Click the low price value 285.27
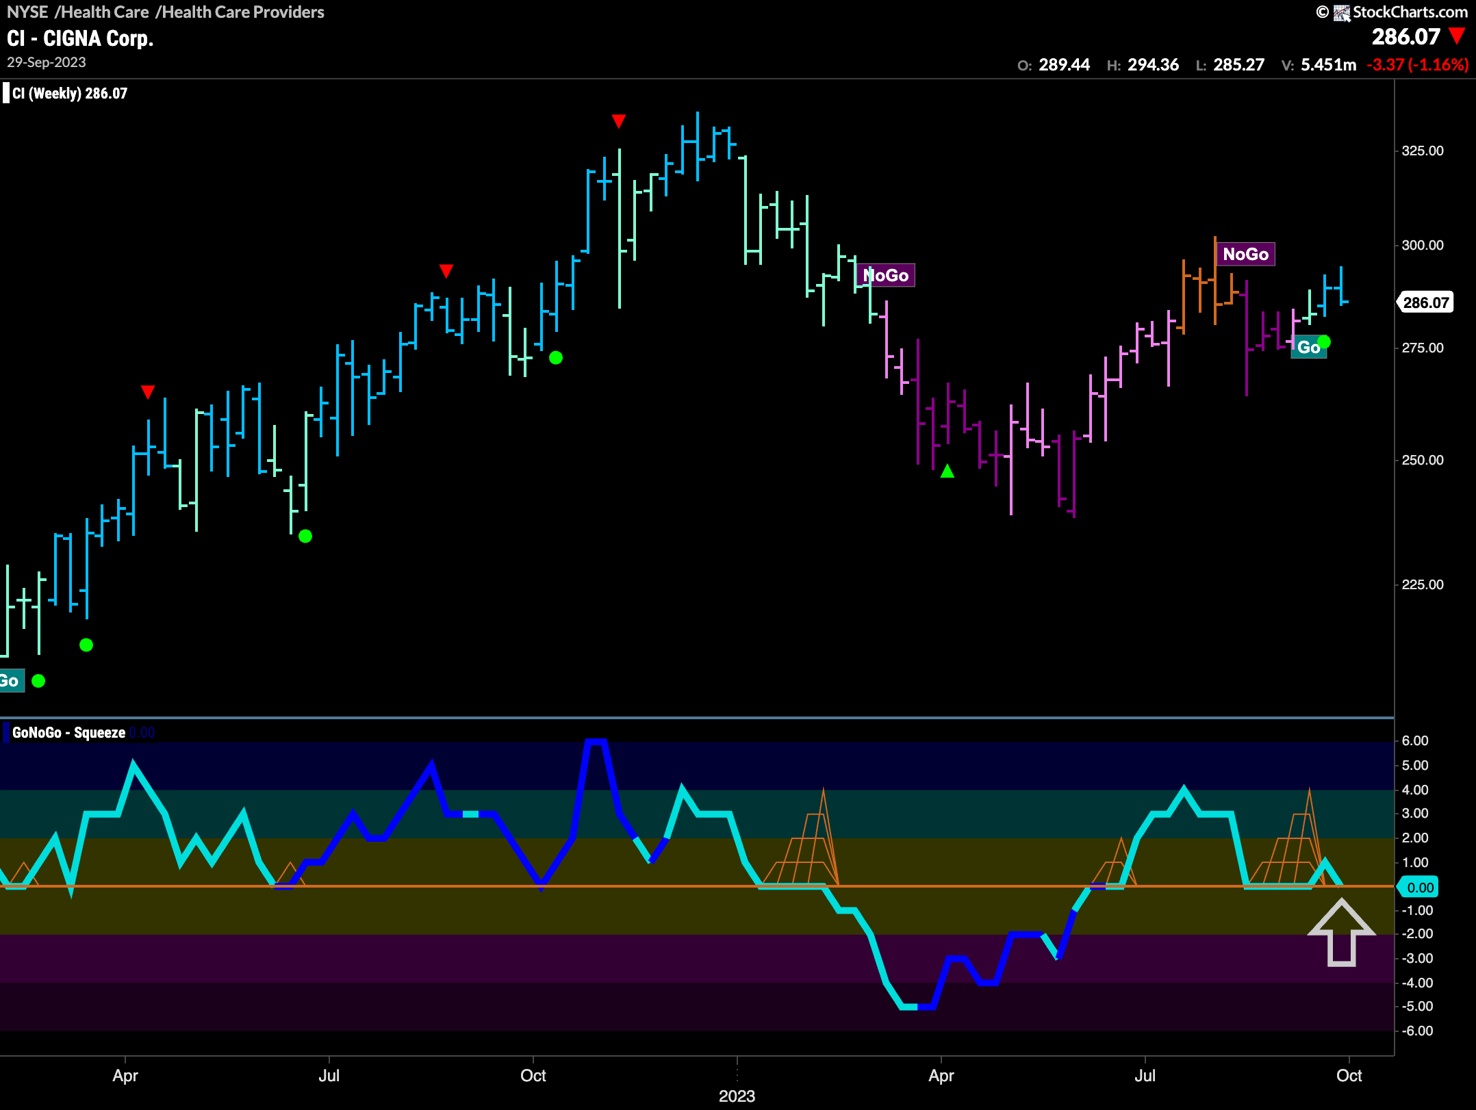The width and height of the screenshot is (1476, 1110). (1238, 65)
